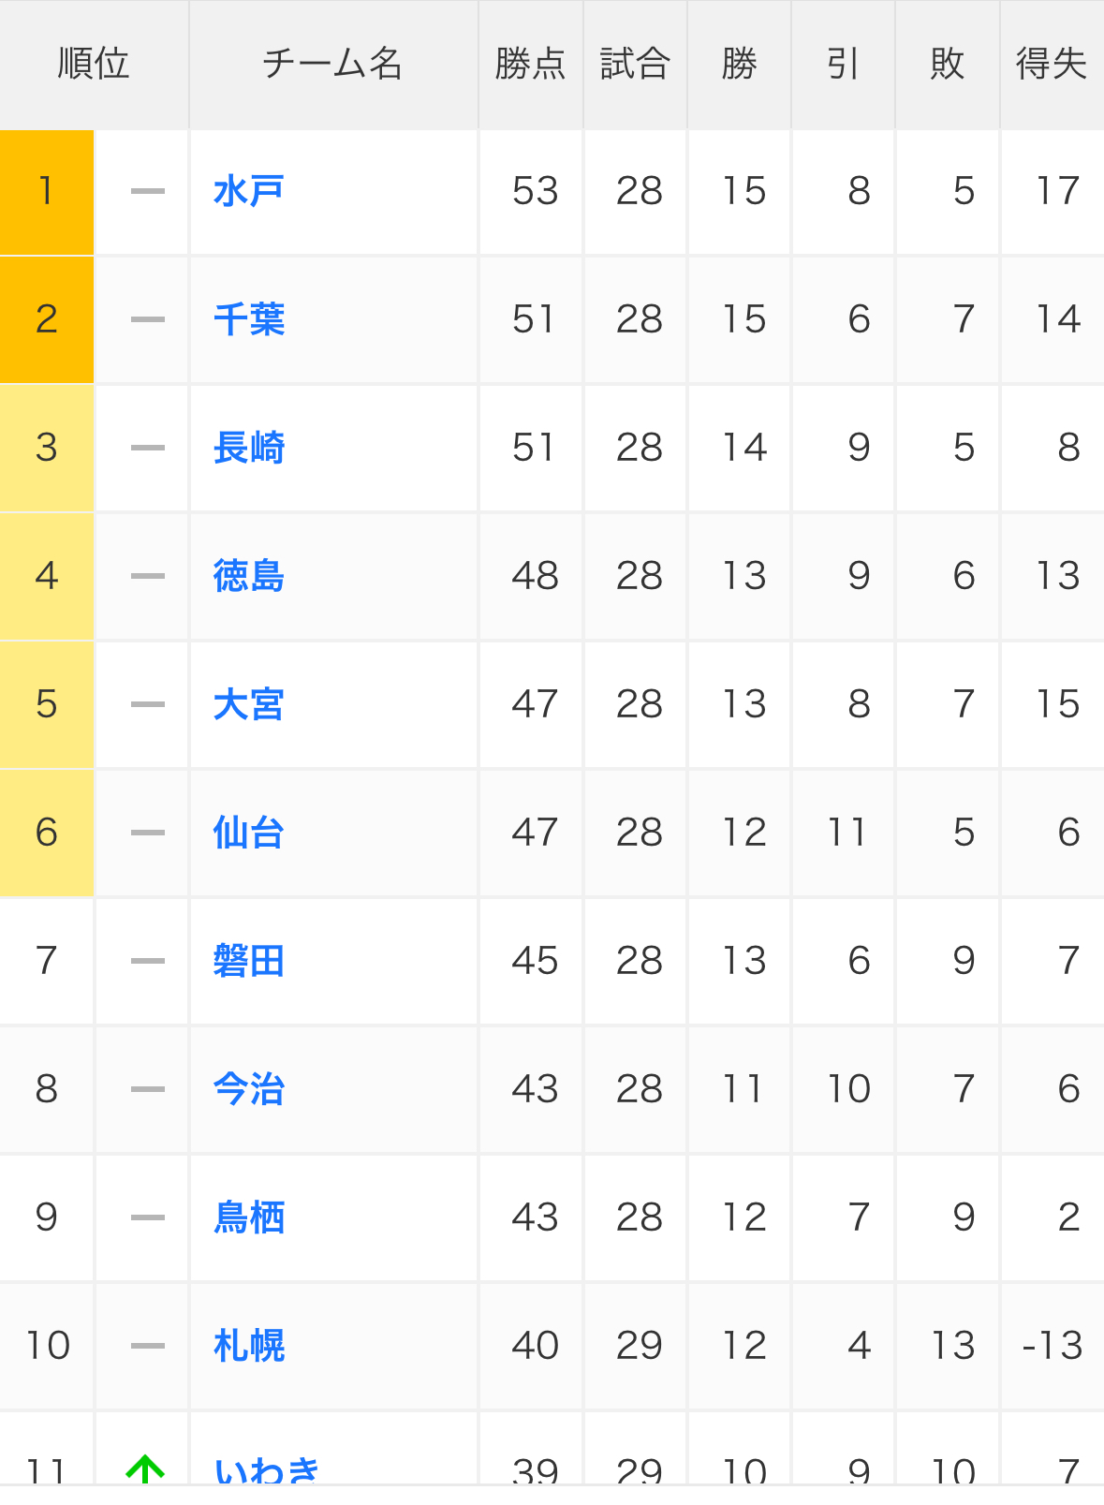Click the no-change dash icon beside 札幌

point(148,1346)
